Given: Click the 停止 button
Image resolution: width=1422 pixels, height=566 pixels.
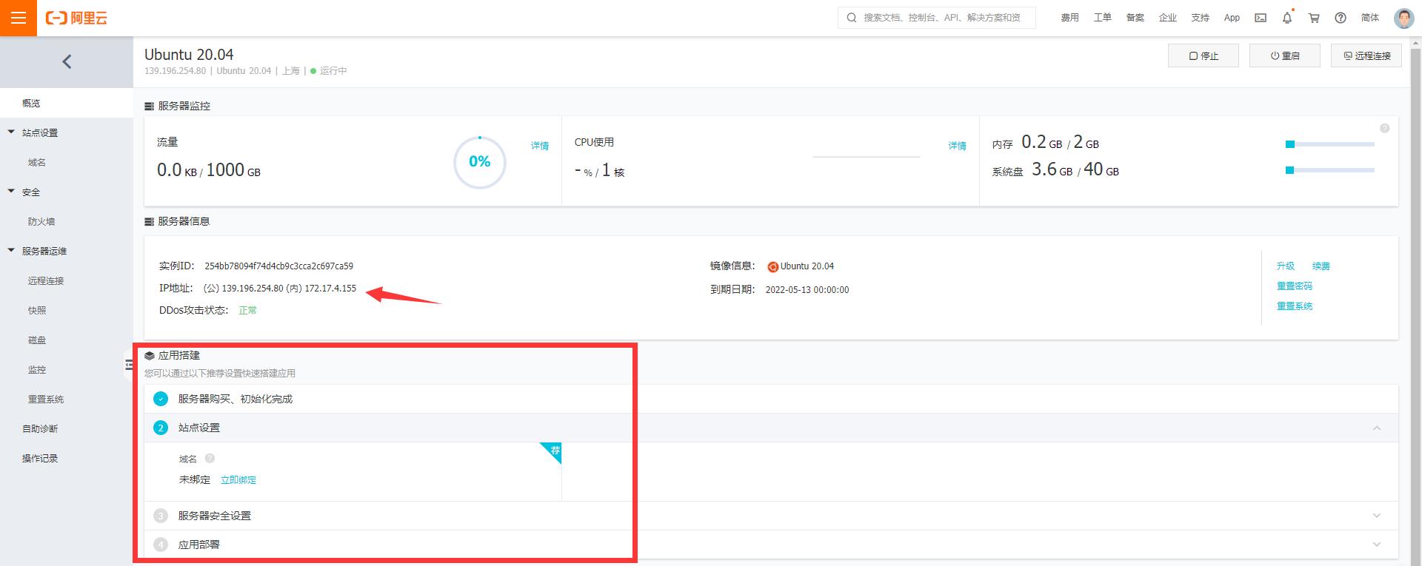Looking at the screenshot, I should pyautogui.click(x=1204, y=55).
